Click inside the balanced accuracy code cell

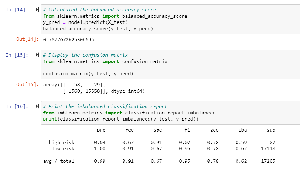click(x=170, y=19)
